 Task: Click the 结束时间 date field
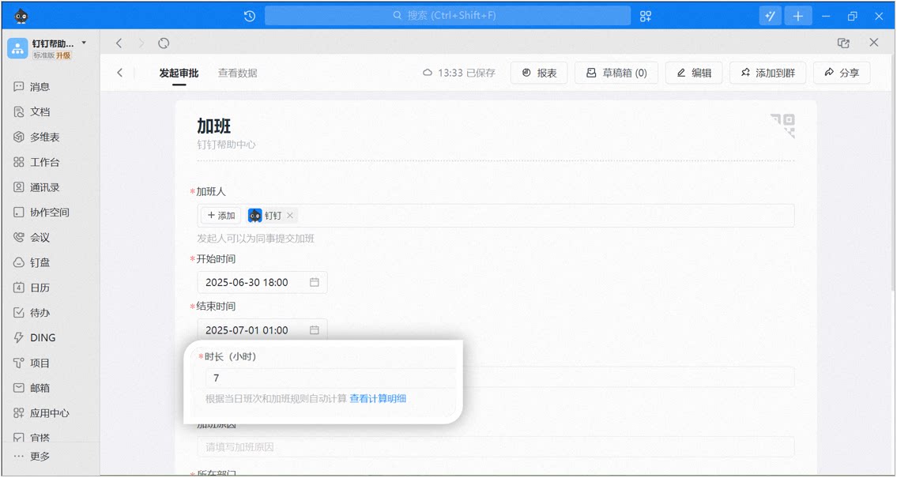(262, 330)
